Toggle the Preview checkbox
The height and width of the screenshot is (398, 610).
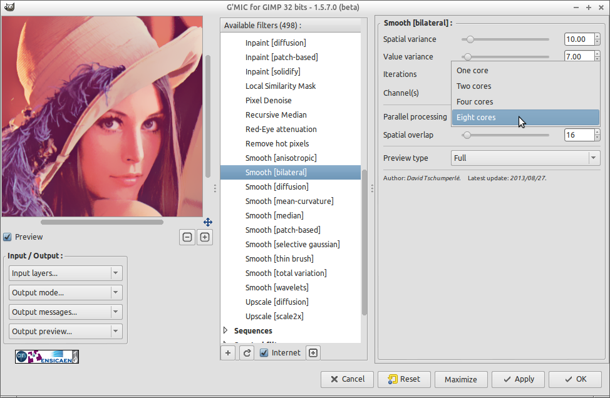pyautogui.click(x=8, y=237)
